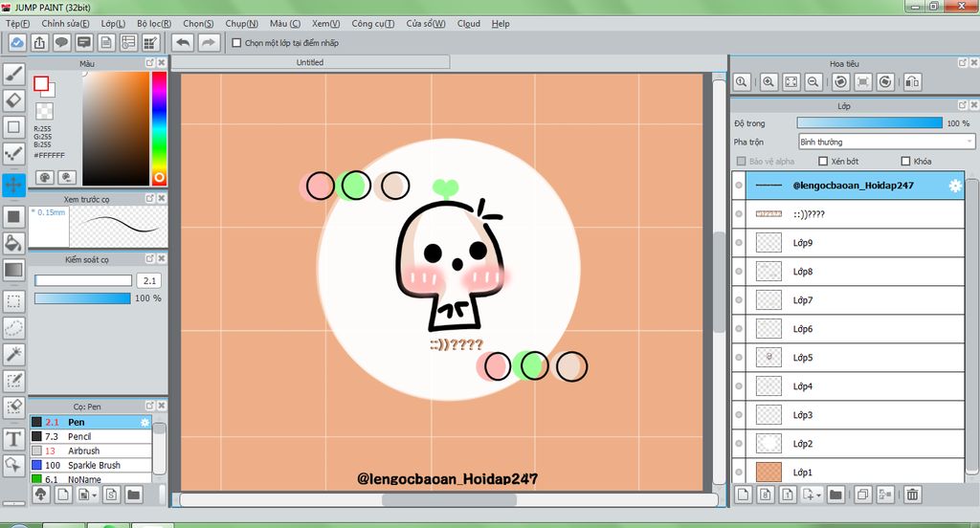Enable 'Chọn một lớp tại điểm nhấp' checkbox
The image size is (980, 528).
(236, 43)
